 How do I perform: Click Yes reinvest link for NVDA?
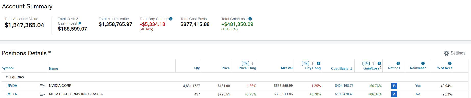pos(418,86)
